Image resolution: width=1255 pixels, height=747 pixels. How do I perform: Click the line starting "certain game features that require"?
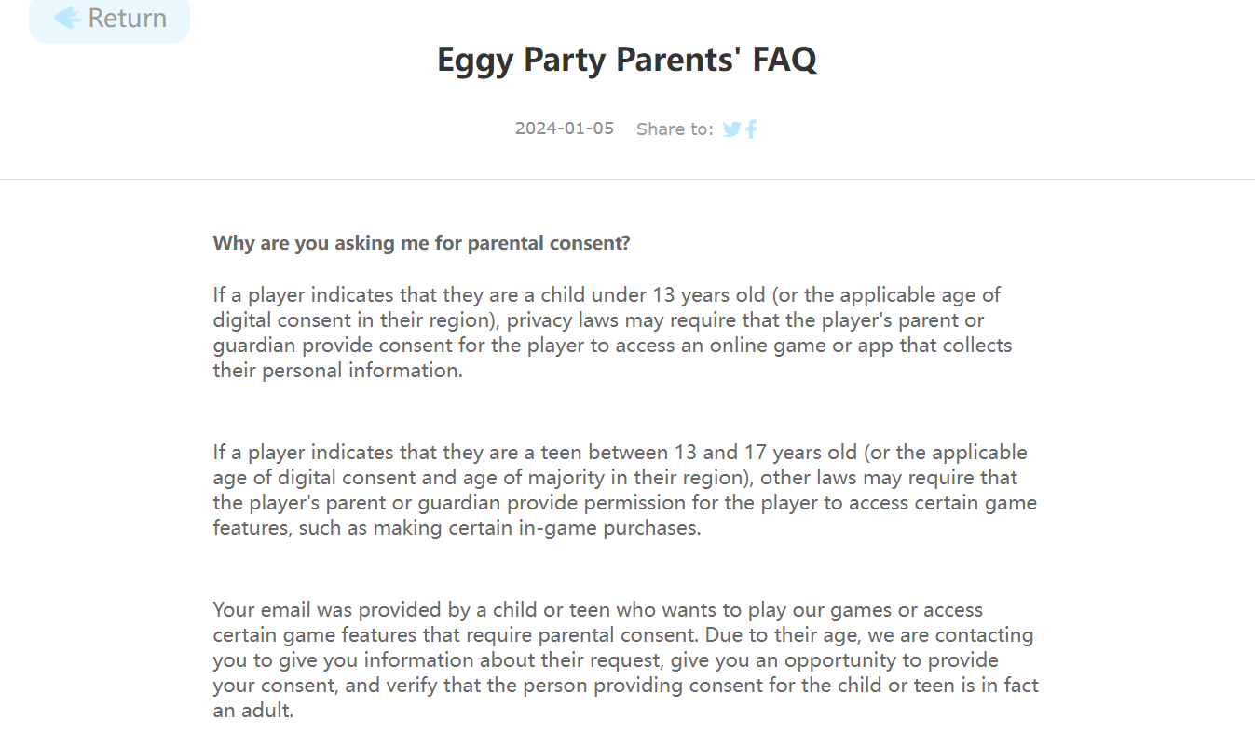[622, 635]
